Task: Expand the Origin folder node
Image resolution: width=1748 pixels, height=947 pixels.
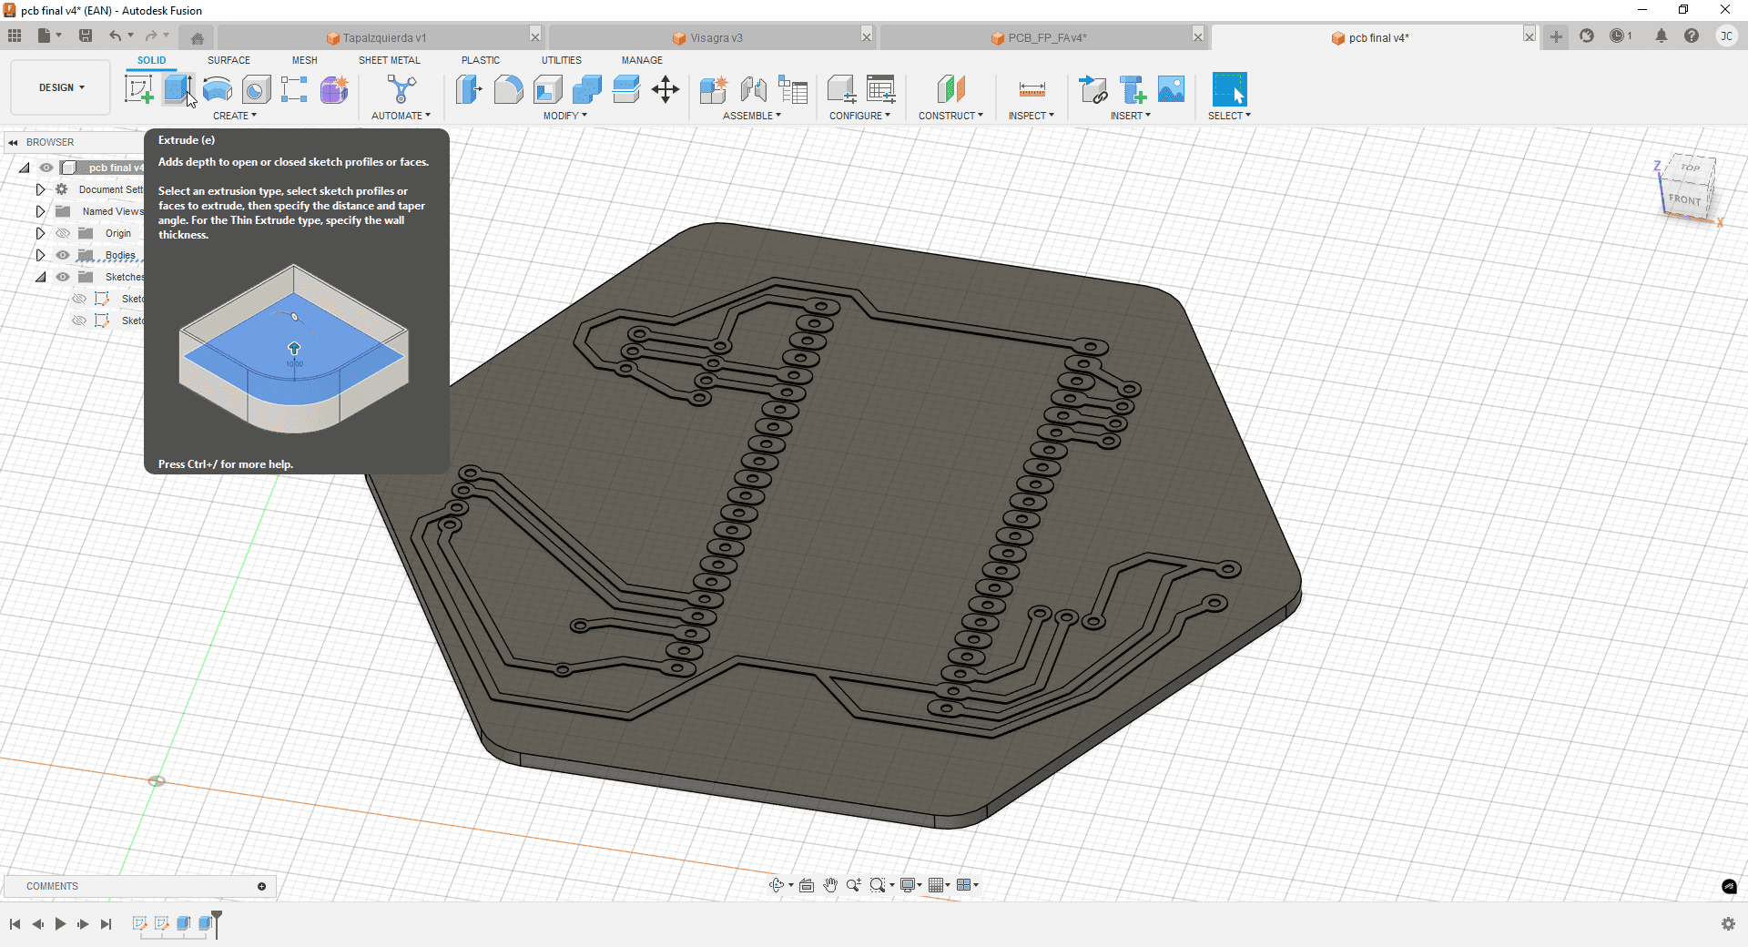Action: pyautogui.click(x=40, y=233)
